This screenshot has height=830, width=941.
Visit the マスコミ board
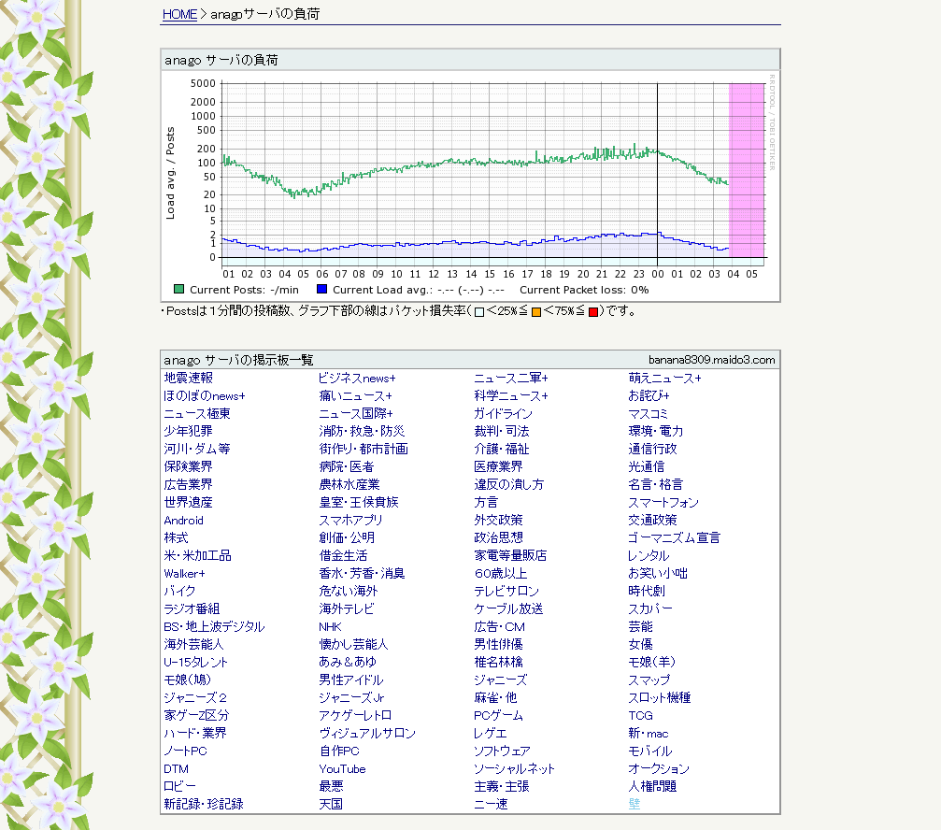pos(649,413)
